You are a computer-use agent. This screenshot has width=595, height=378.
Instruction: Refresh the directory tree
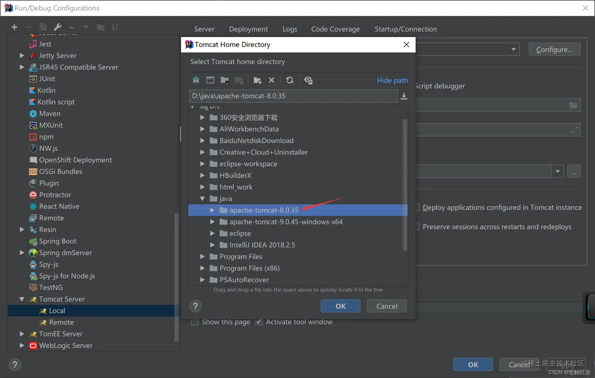click(290, 80)
